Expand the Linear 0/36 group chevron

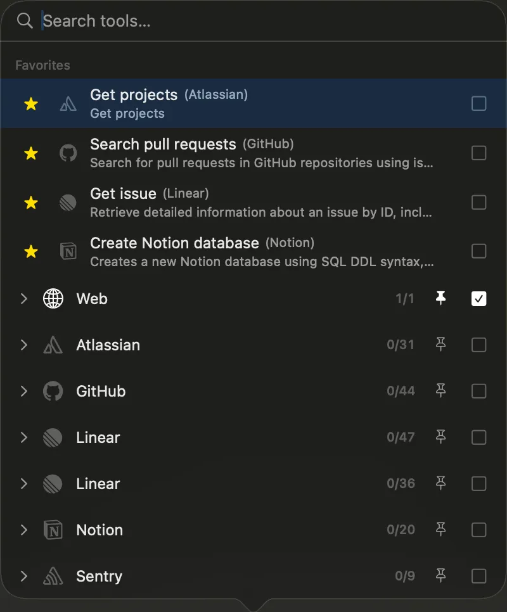click(x=24, y=483)
